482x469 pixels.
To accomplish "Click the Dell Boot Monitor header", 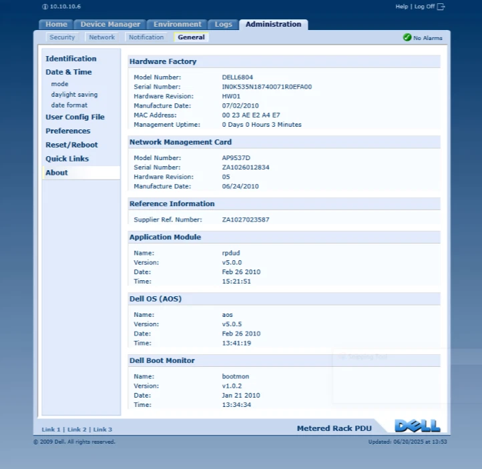I will 284,360.
